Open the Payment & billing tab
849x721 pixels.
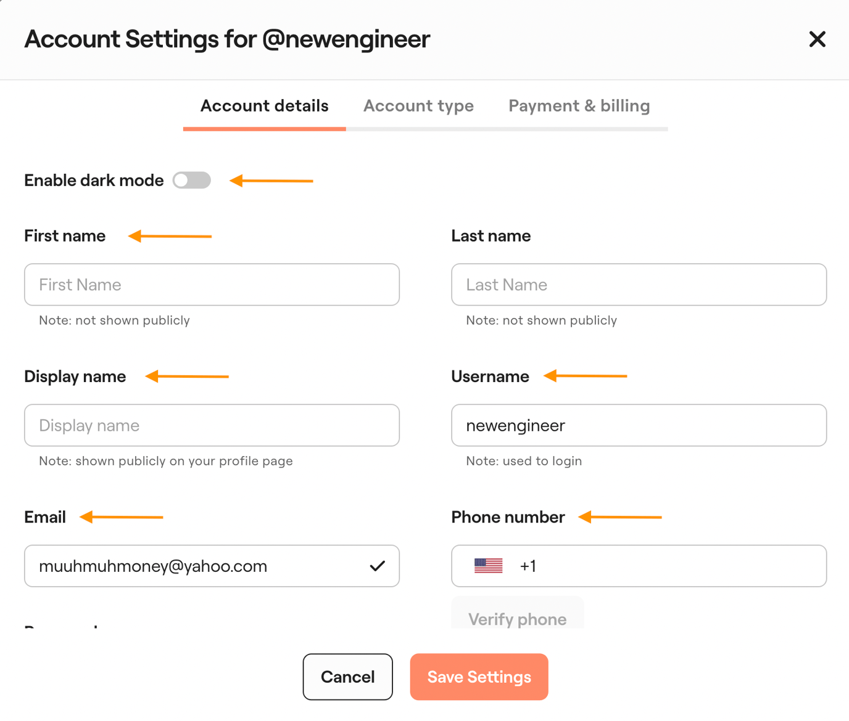[578, 105]
